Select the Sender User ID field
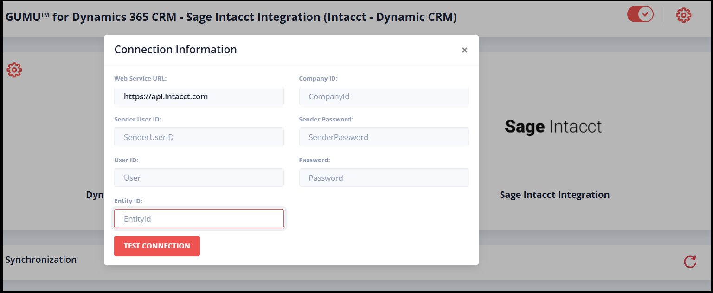The height and width of the screenshot is (293, 713). [199, 137]
